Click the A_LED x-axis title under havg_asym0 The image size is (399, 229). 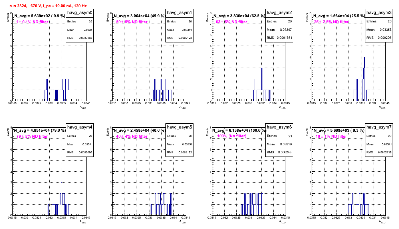[83, 107]
